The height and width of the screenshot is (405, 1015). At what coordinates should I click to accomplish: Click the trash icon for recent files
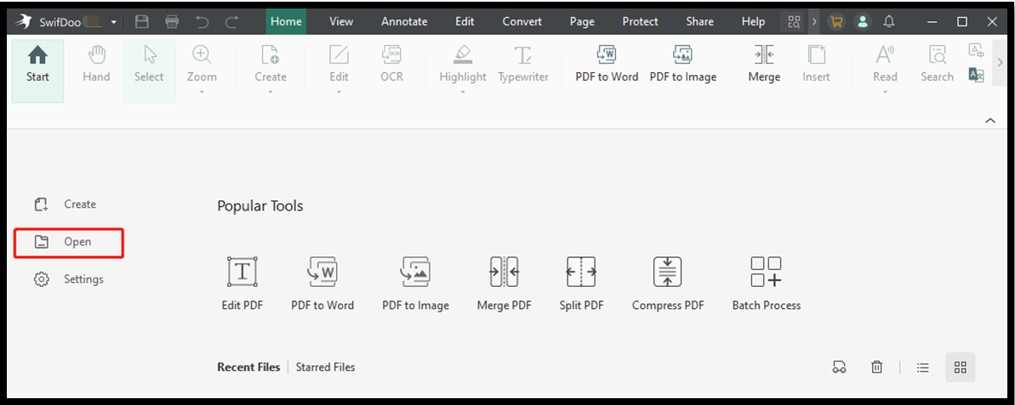pos(876,367)
